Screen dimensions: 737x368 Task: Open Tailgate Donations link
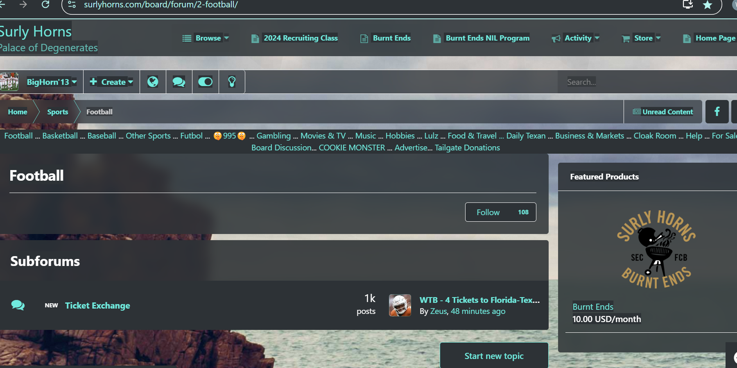(467, 148)
